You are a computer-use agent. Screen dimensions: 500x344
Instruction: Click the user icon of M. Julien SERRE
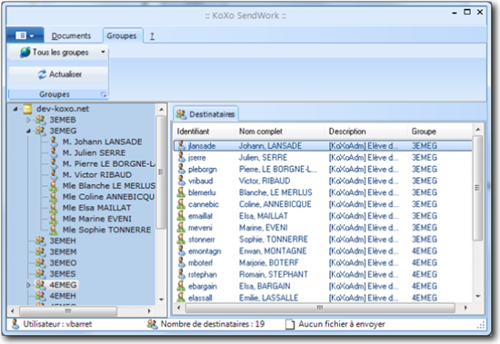click(54, 152)
